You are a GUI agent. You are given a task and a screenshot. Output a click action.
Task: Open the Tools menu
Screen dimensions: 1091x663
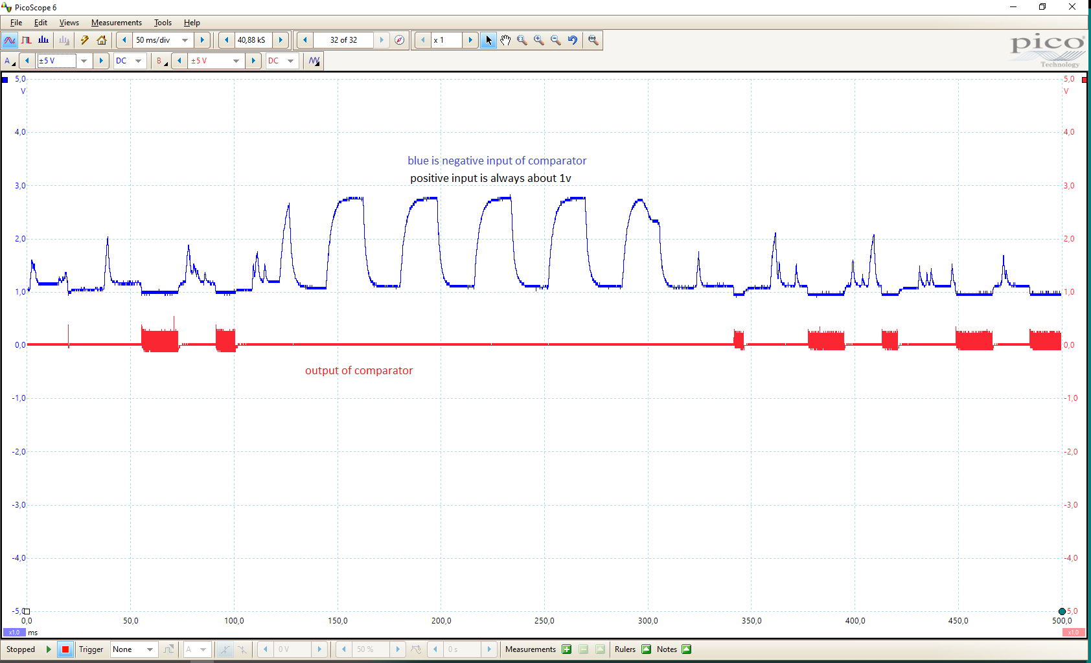(163, 23)
